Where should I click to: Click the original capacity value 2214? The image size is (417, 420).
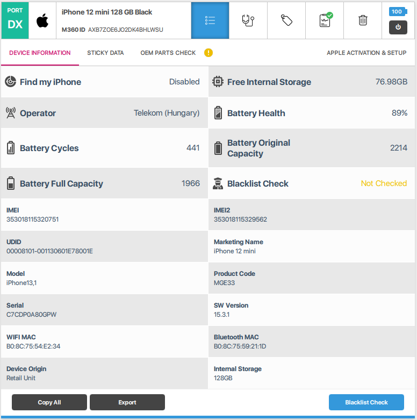pos(399,147)
